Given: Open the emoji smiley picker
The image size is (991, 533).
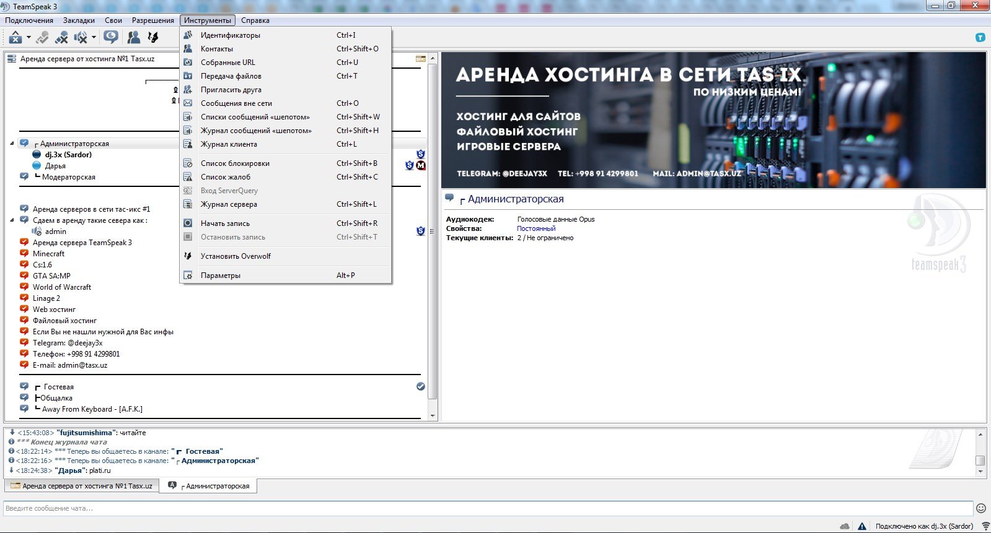Looking at the screenshot, I should click(980, 508).
